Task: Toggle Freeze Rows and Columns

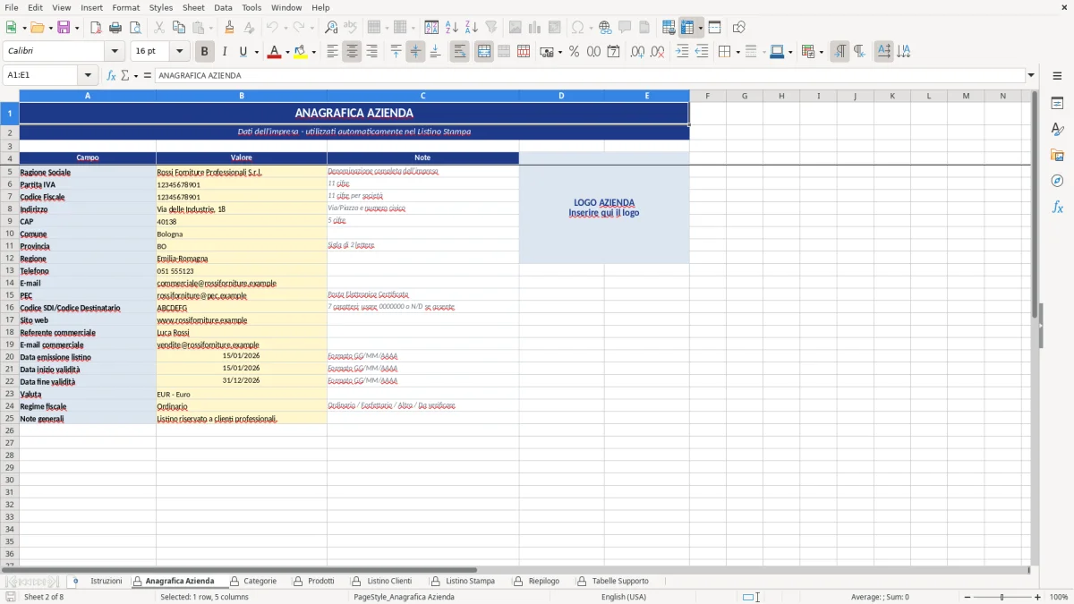Action: [687, 28]
